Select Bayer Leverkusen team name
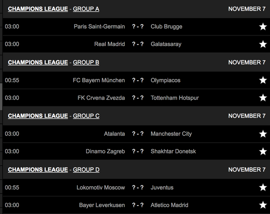Image resolution: width=270 pixels, height=214 pixels. (102, 205)
